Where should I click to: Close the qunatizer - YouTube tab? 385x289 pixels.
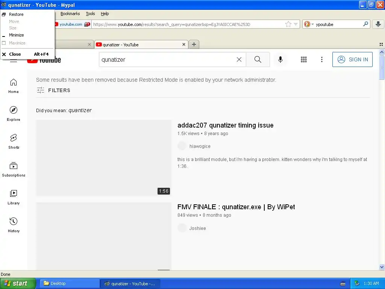(183, 44)
